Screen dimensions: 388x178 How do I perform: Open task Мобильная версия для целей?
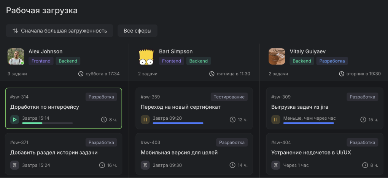(179, 153)
